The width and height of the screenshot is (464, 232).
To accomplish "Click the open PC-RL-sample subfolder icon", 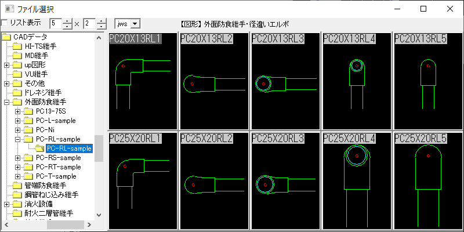I will pos(39,148).
